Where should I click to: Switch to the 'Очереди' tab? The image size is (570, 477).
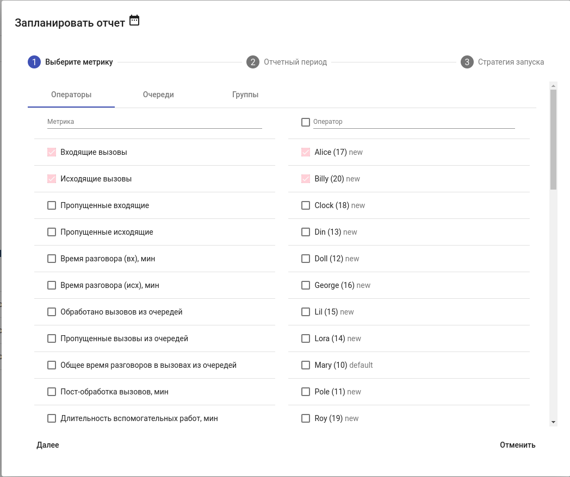(158, 95)
